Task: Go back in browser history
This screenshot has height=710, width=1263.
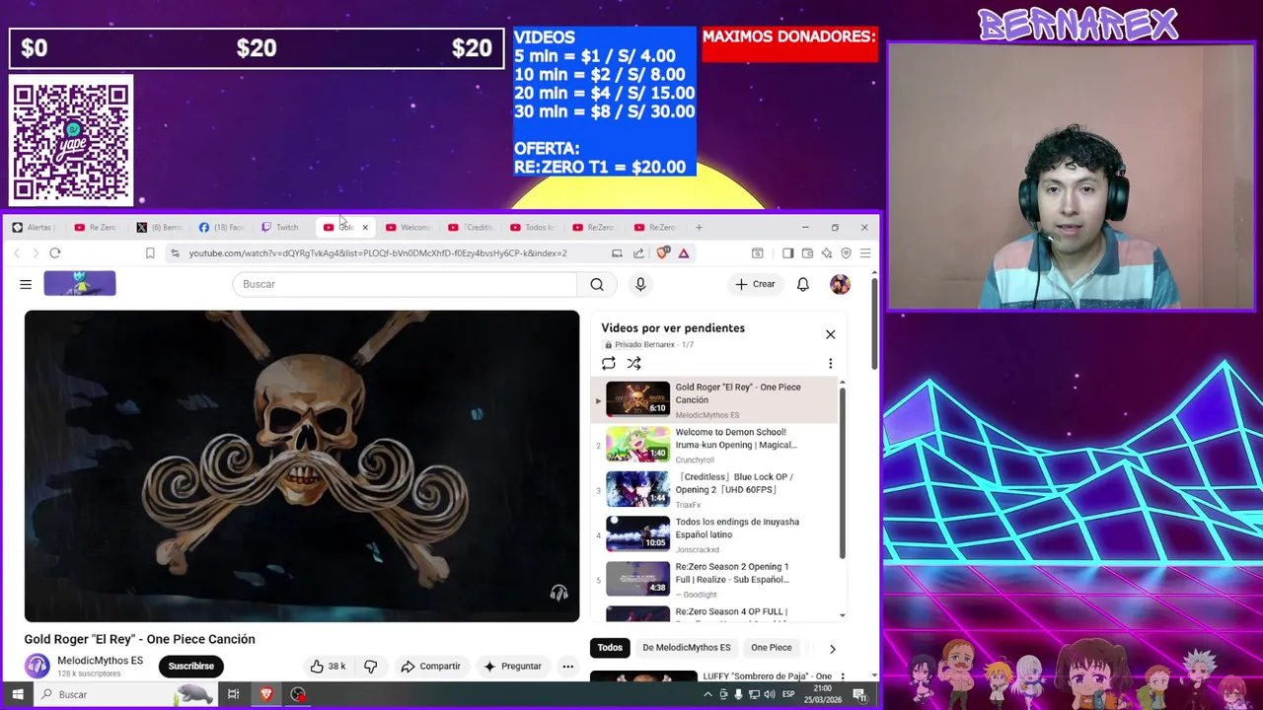Action: pos(17,253)
